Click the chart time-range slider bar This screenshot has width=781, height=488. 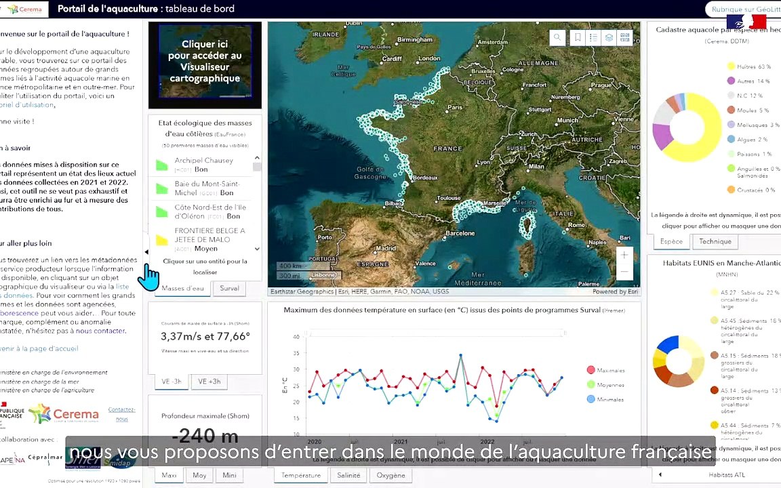[x=435, y=332]
